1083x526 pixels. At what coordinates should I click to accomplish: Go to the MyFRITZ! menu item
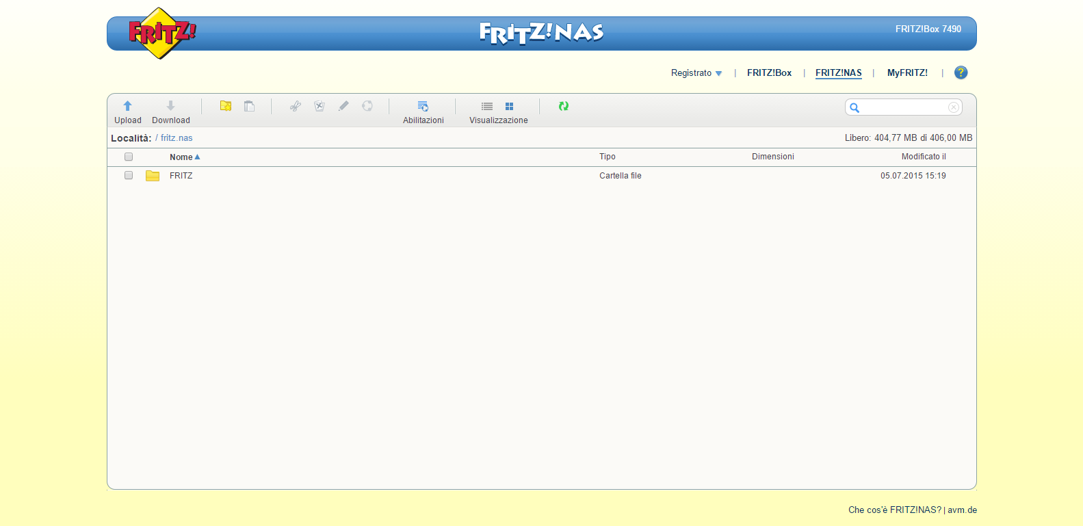pyautogui.click(x=907, y=73)
